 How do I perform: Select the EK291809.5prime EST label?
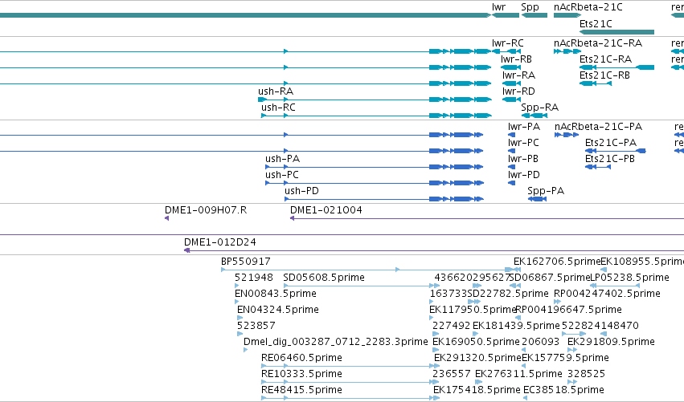tap(611, 342)
